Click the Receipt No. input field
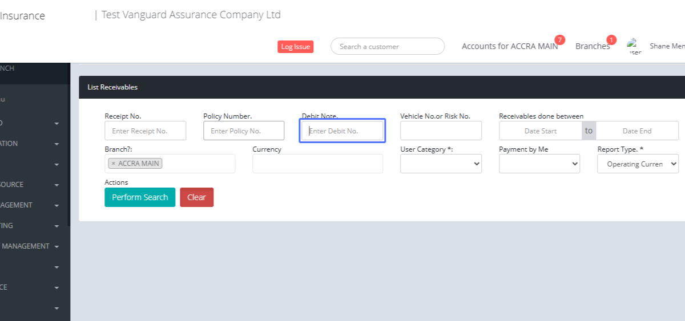The width and height of the screenshot is (685, 321). pos(145,131)
